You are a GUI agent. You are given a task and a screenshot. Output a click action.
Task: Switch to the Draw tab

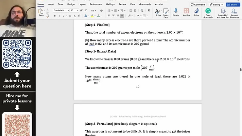(60, 4)
